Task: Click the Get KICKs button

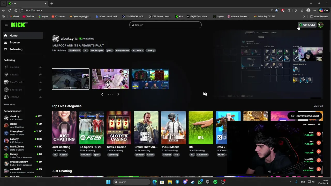Action: [x=307, y=25]
